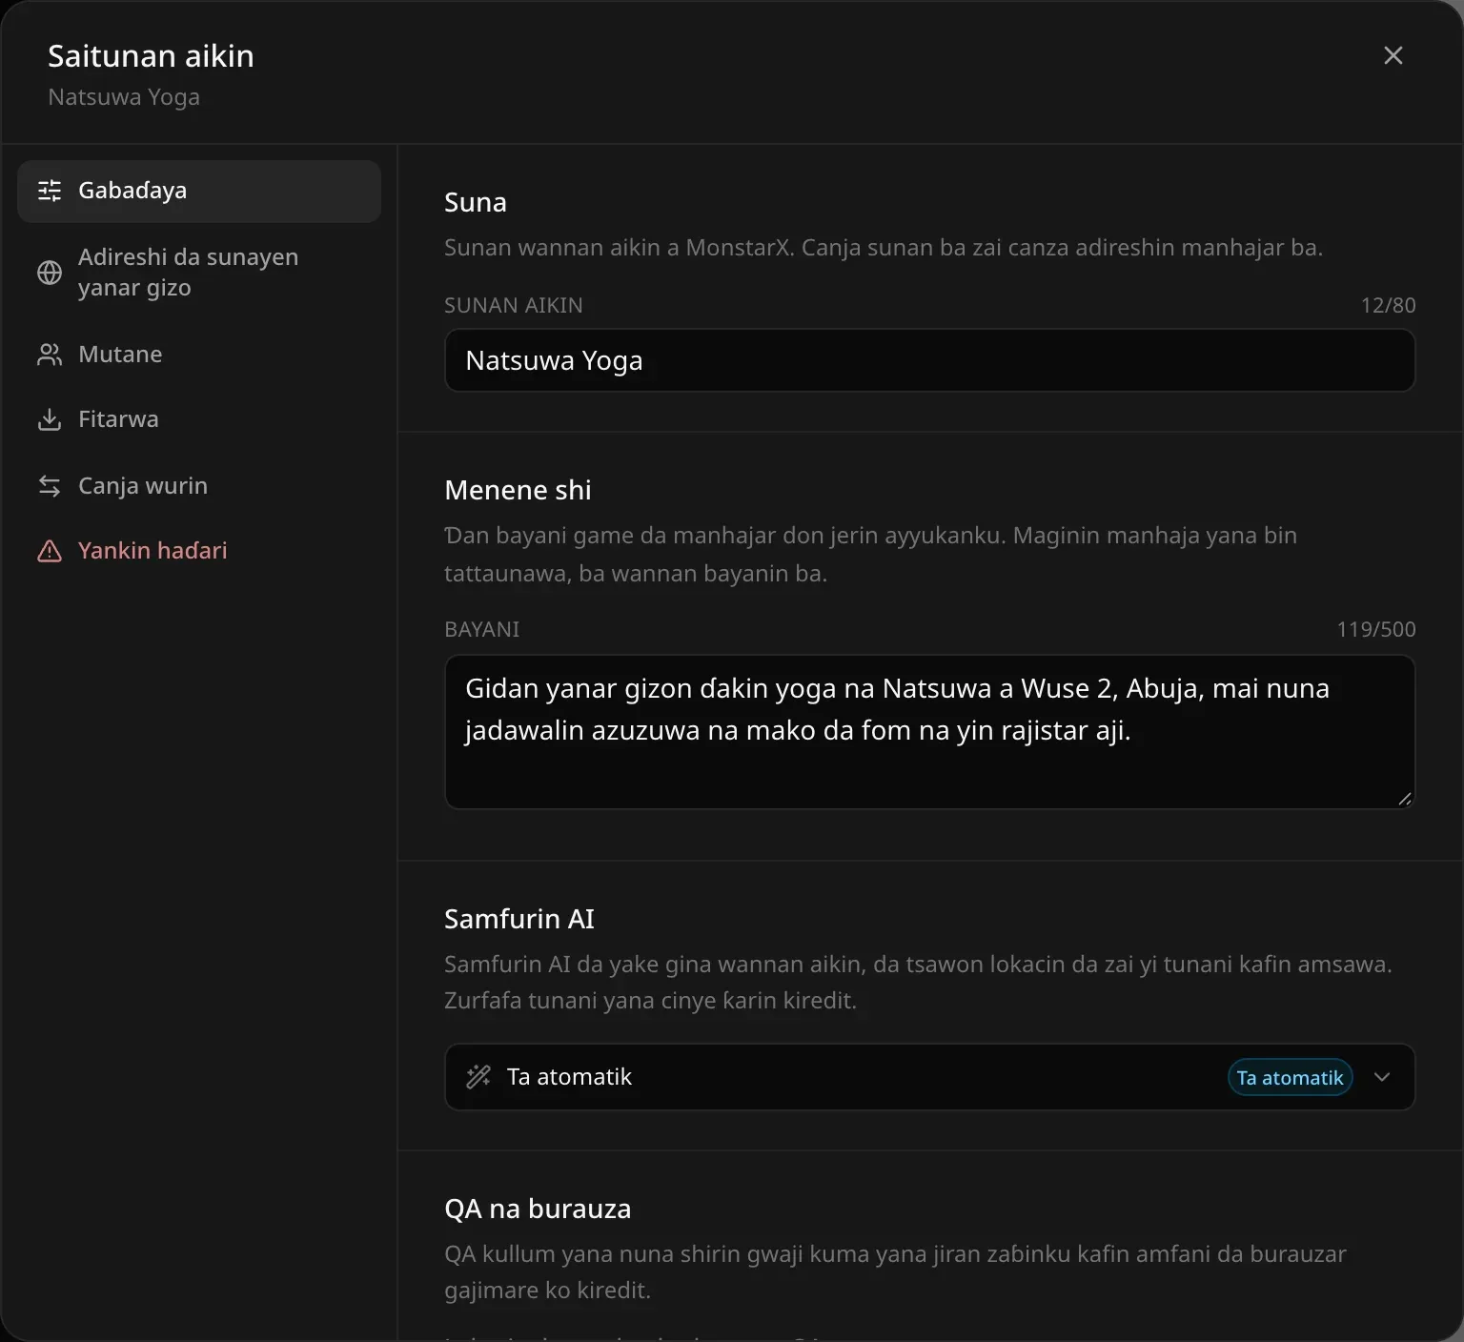This screenshot has height=1342, width=1464.
Task: Click the Gabadaya sliders icon
Action: pyautogui.click(x=50, y=191)
